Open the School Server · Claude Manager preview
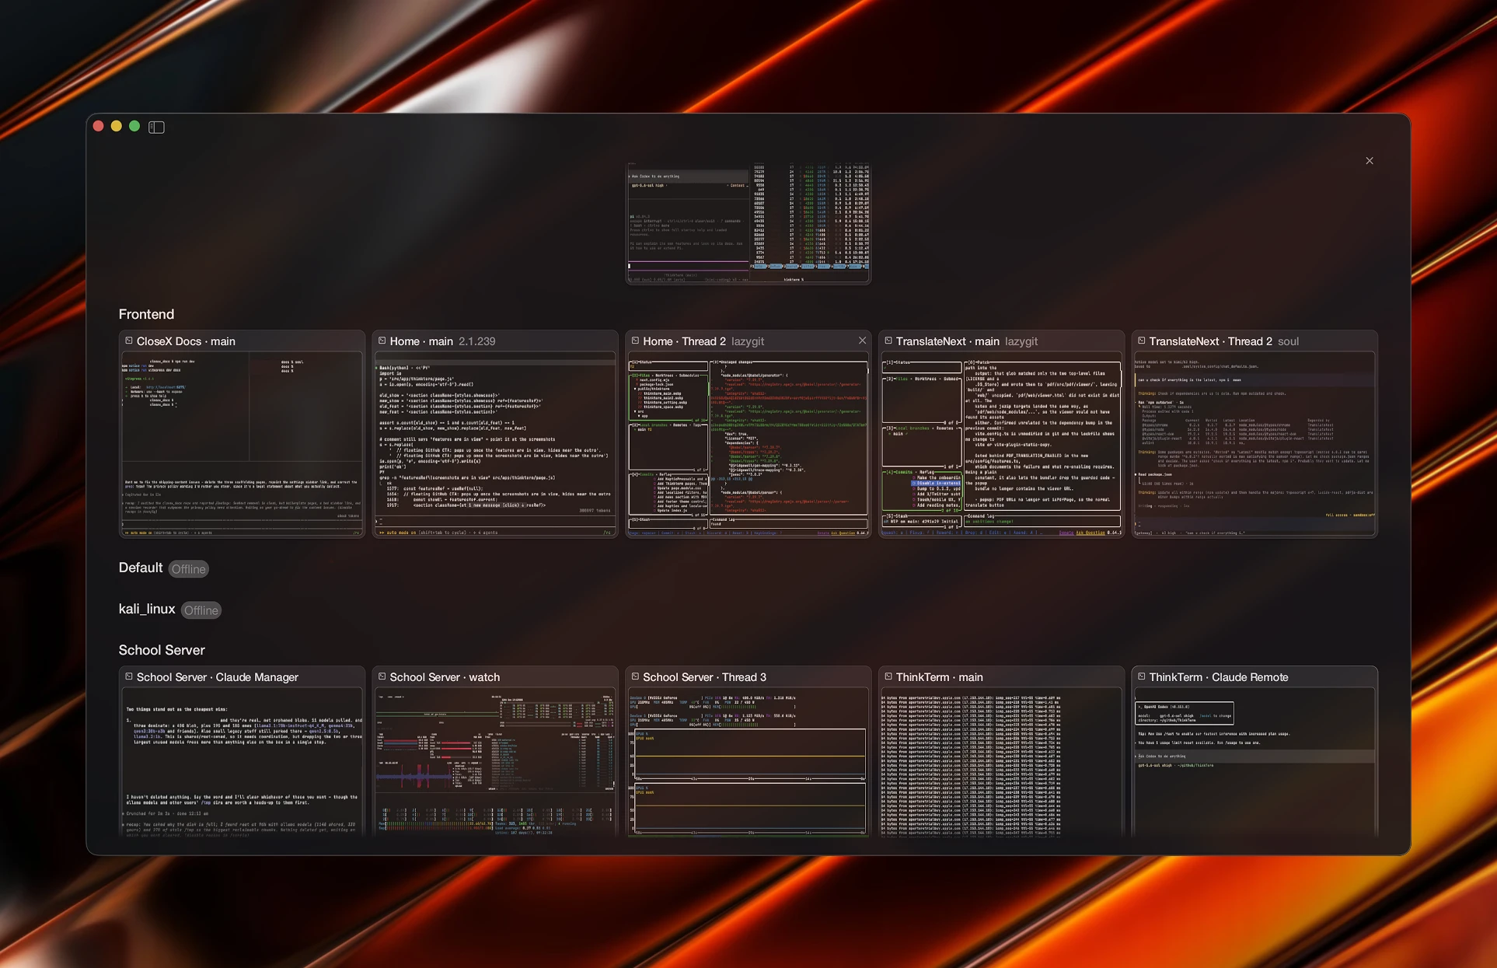Screen dimensions: 1497x968 click(242, 762)
